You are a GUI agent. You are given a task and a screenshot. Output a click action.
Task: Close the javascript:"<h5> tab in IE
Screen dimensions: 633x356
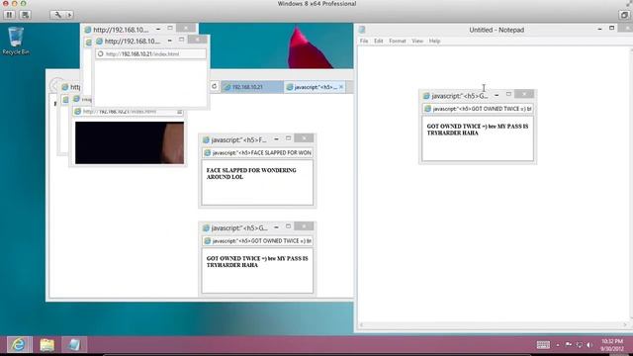tap(341, 87)
